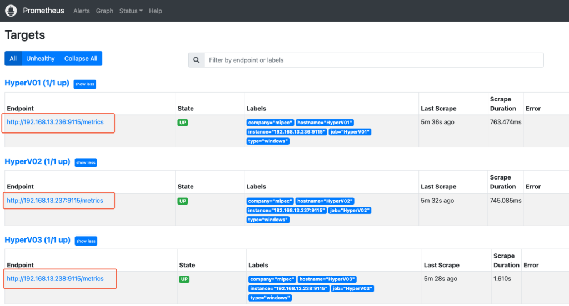The width and height of the screenshot is (569, 306).
Task: Click the hostname="HyperV01" label badge
Action: click(325, 123)
